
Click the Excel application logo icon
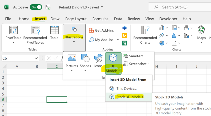(x=6, y=7)
